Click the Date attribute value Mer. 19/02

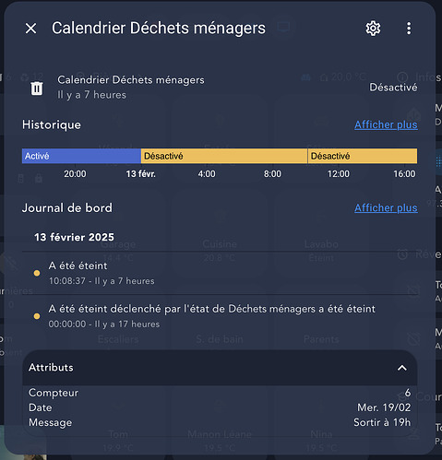pyautogui.click(x=384, y=407)
